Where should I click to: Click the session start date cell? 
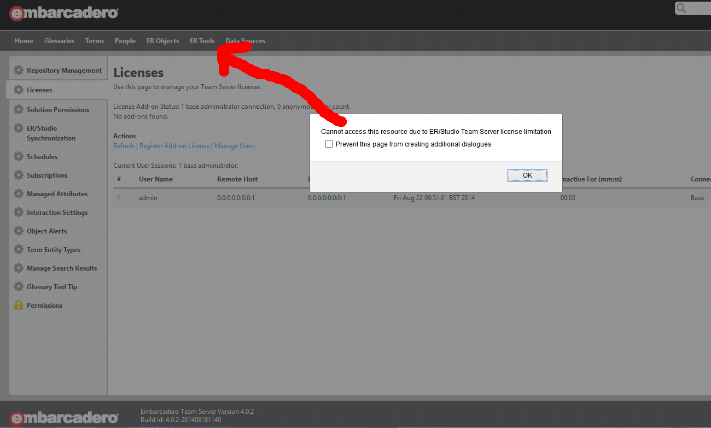(x=434, y=197)
